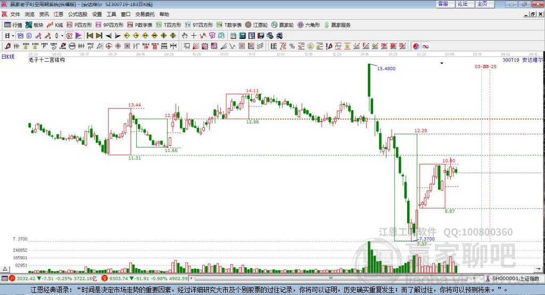Select the hand pan tool
545x295 pixels.
185,36
